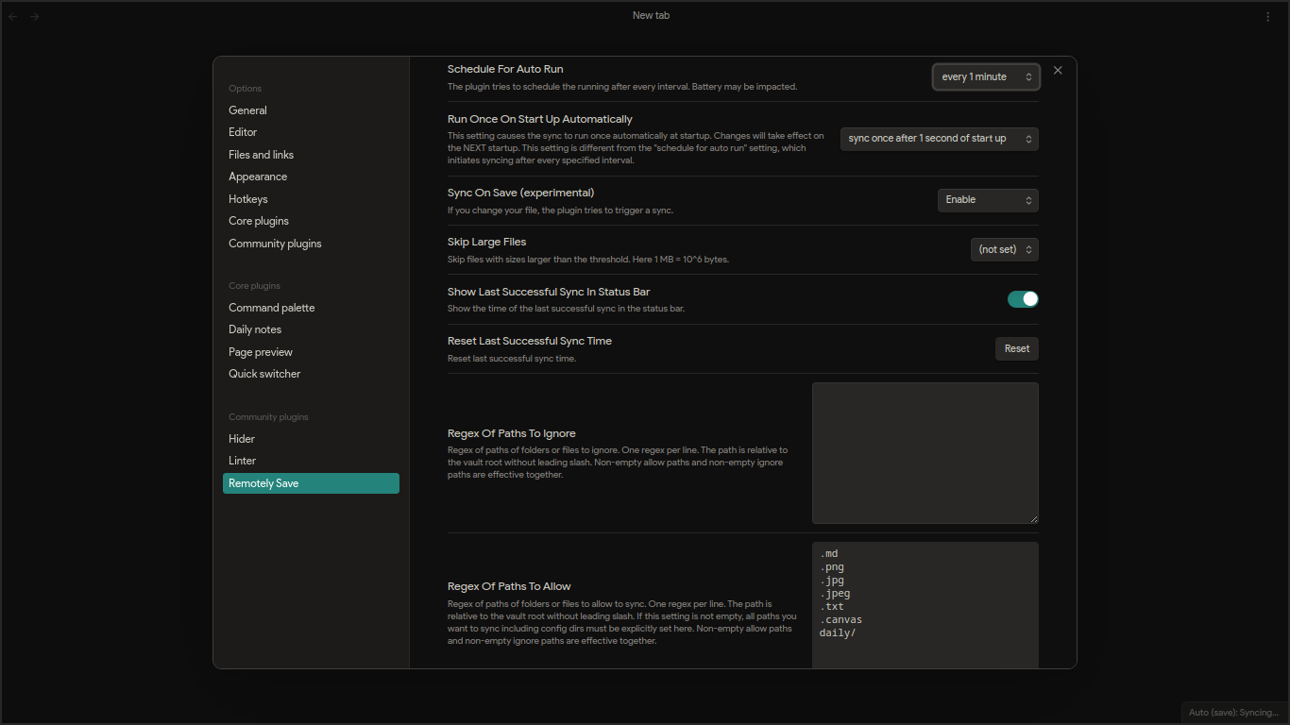
Task: Click the ".jpeg" line in allow textarea
Action: pyautogui.click(x=835, y=593)
